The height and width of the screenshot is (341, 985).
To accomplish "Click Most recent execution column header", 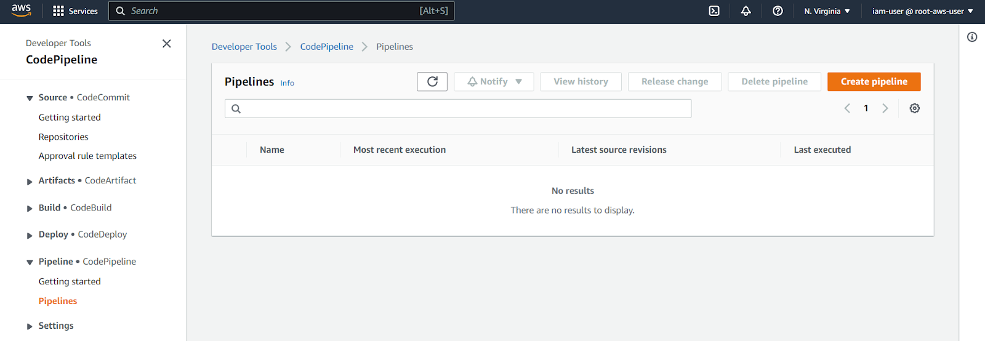I will pos(400,150).
